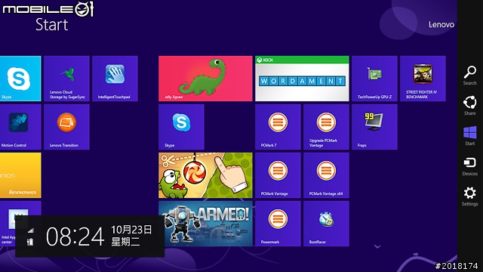Click the 星期二 weekday text
This screenshot has height=272, width=483.
[125, 242]
